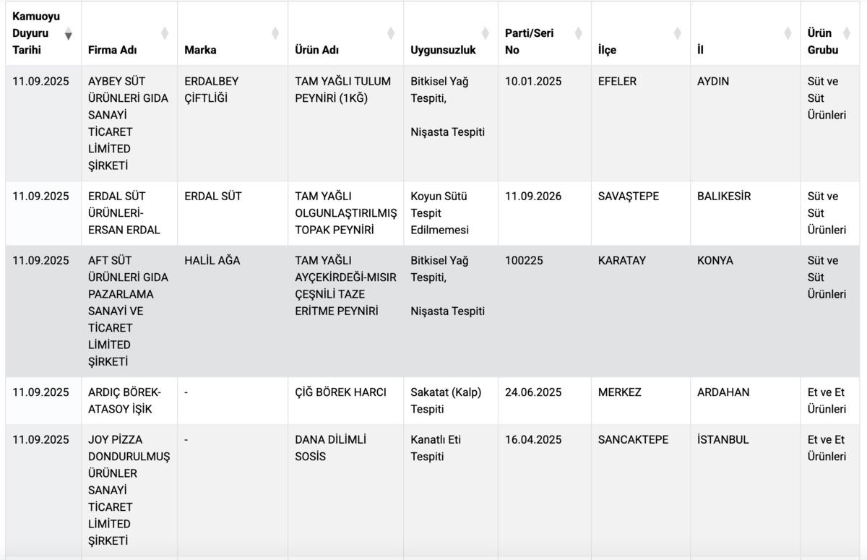Select the DANA DİLİMLİ SOSİS product cell
Image resolution: width=867 pixels, height=560 pixels.
click(330, 448)
